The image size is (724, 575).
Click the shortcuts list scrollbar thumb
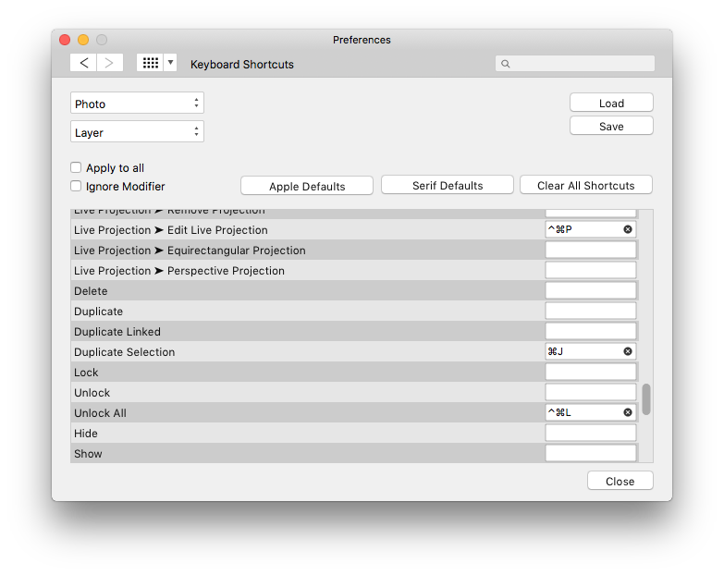(x=646, y=399)
